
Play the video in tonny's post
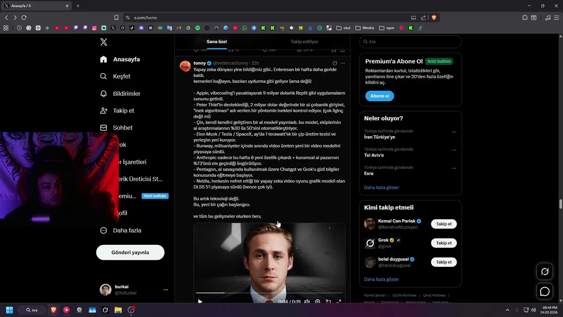tap(200, 302)
